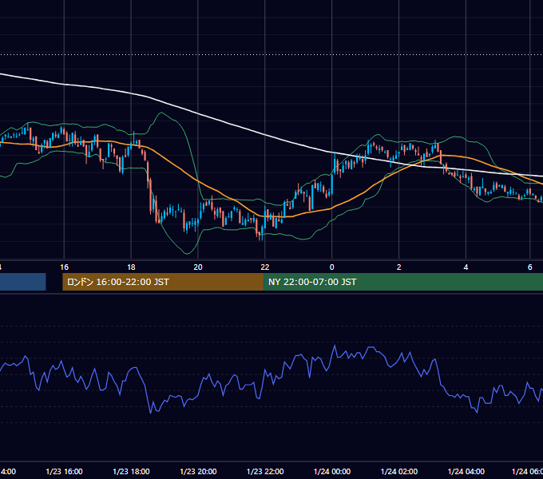Select the 6 hour label on price chart axis
Viewport: 543px width, 479px height.
(530, 267)
